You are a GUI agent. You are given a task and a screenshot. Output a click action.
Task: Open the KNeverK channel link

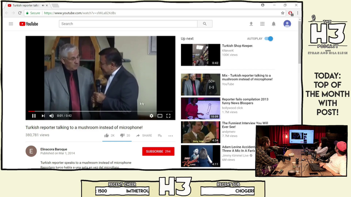click(228, 51)
